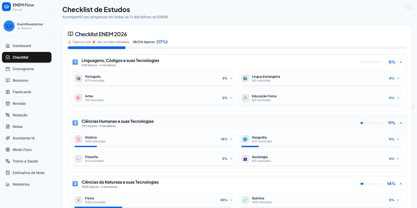Click the Relatórios bar chart icon
This screenshot has width=417, height=208.
8,184
